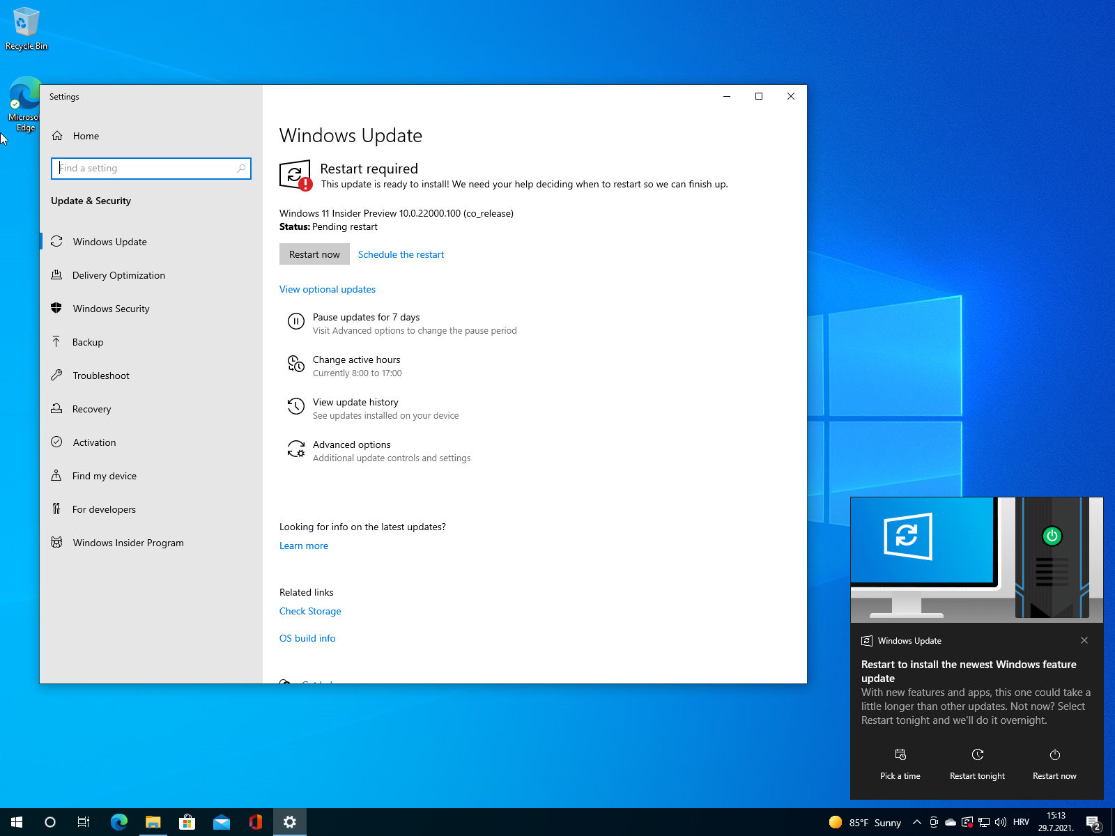
Task: Click the Pause updates for 7 days icon
Action: 296,321
